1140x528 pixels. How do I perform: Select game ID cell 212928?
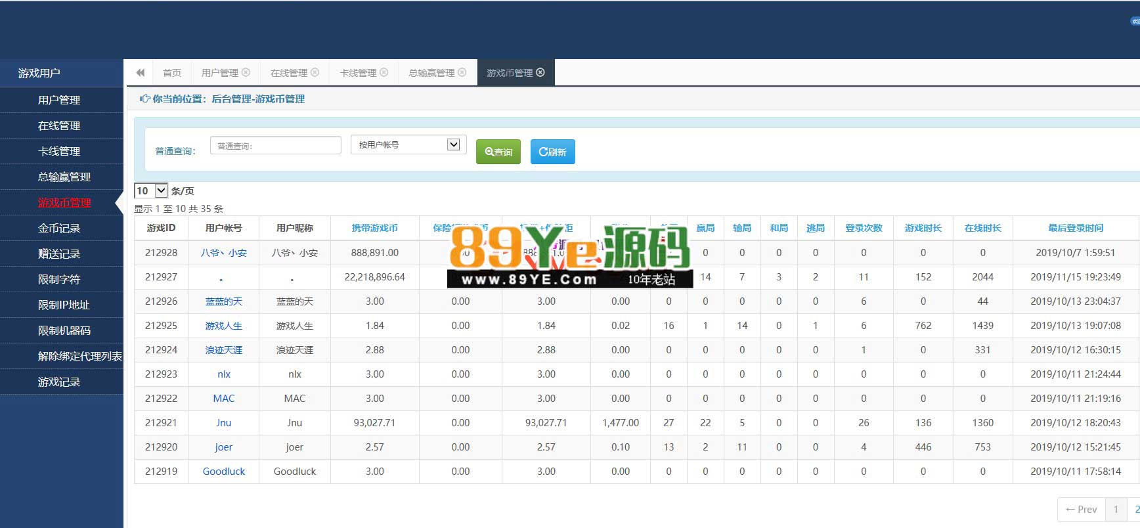162,253
